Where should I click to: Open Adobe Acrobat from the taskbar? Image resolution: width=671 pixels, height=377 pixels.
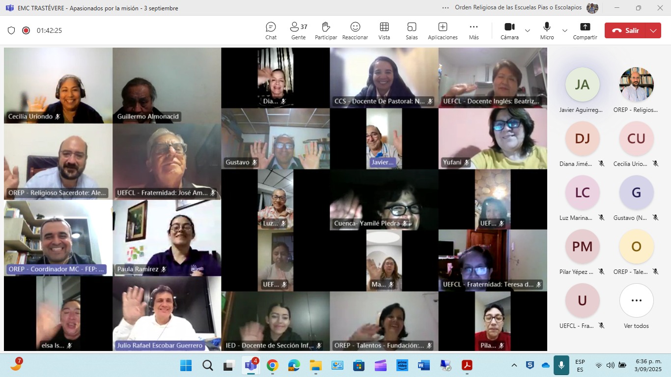click(467, 365)
